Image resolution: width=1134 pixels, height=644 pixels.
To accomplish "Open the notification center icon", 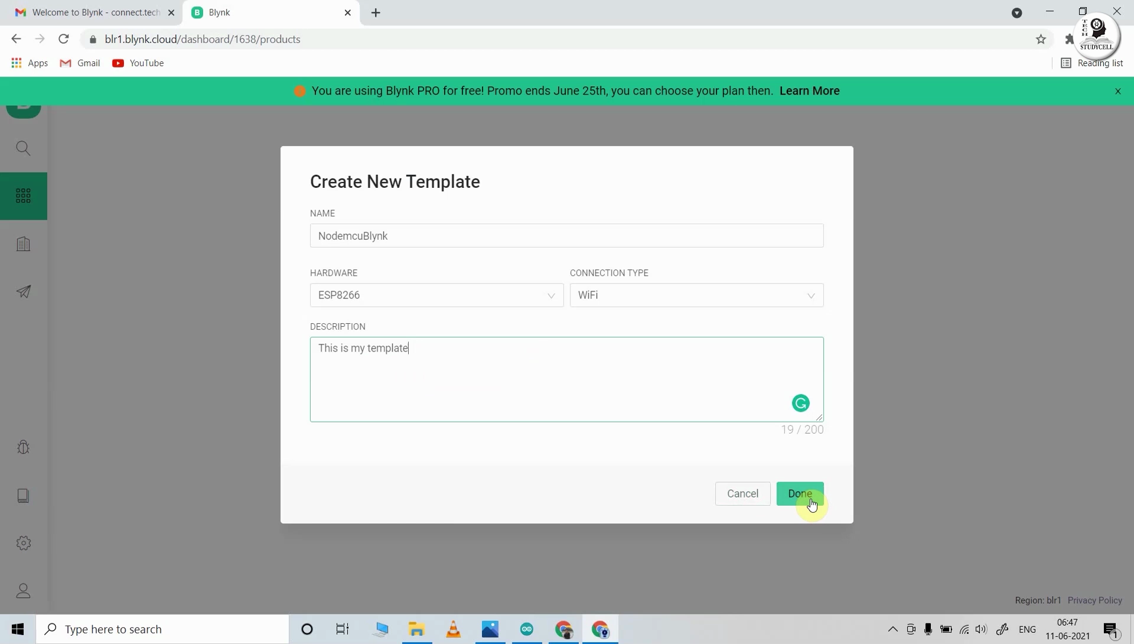I will (1112, 630).
